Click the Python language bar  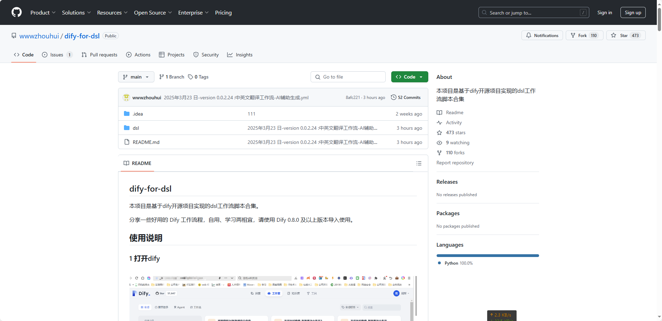487,256
